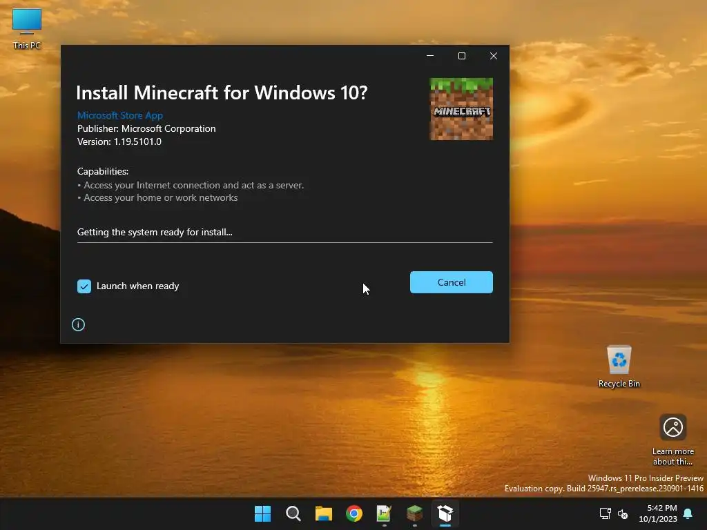Open the clock showing 5:42 PM
The width and height of the screenshot is (707, 530).
(x=658, y=513)
